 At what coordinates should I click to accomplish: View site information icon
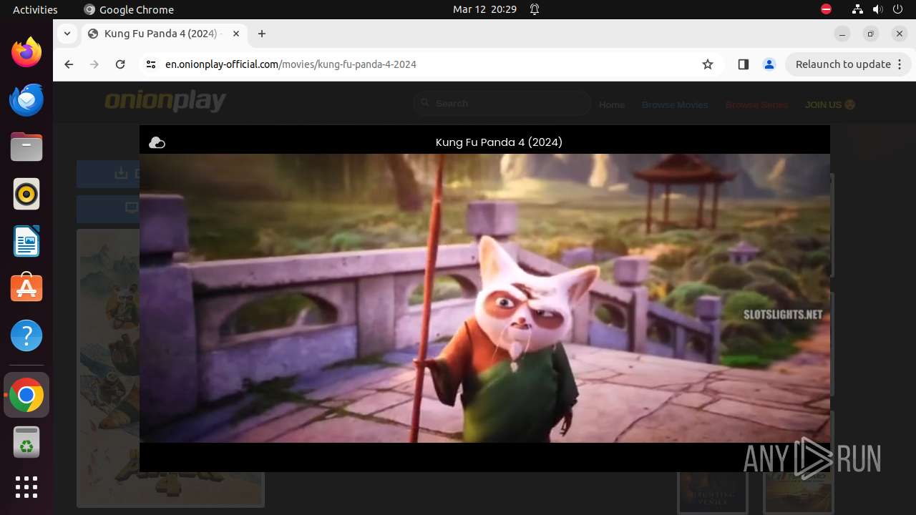(150, 64)
